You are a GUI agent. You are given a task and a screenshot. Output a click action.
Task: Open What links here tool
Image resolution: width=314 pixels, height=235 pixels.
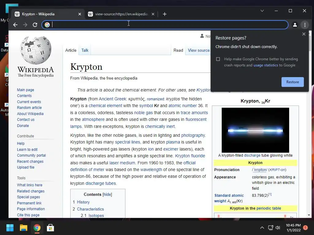pyautogui.click(x=30, y=185)
